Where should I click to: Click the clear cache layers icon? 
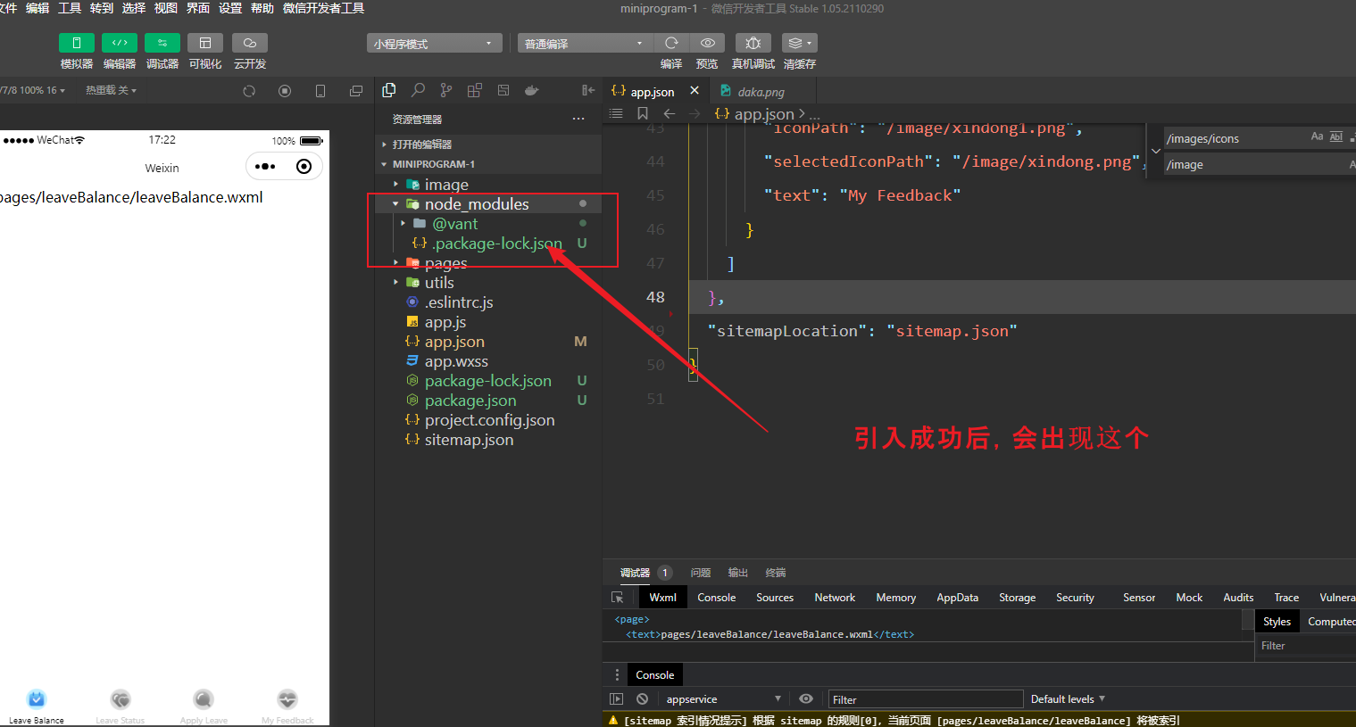coord(800,43)
